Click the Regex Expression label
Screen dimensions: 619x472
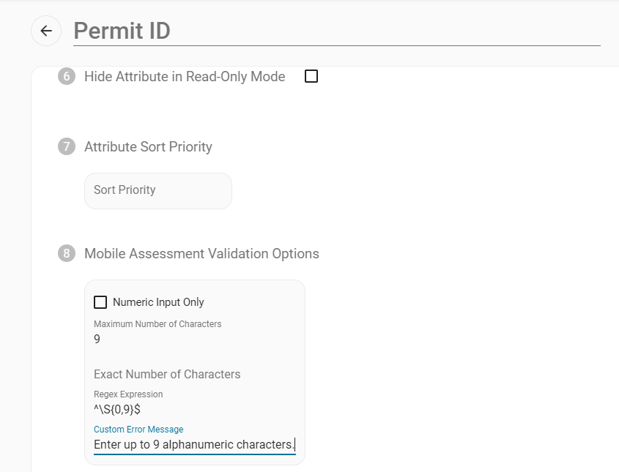click(128, 394)
